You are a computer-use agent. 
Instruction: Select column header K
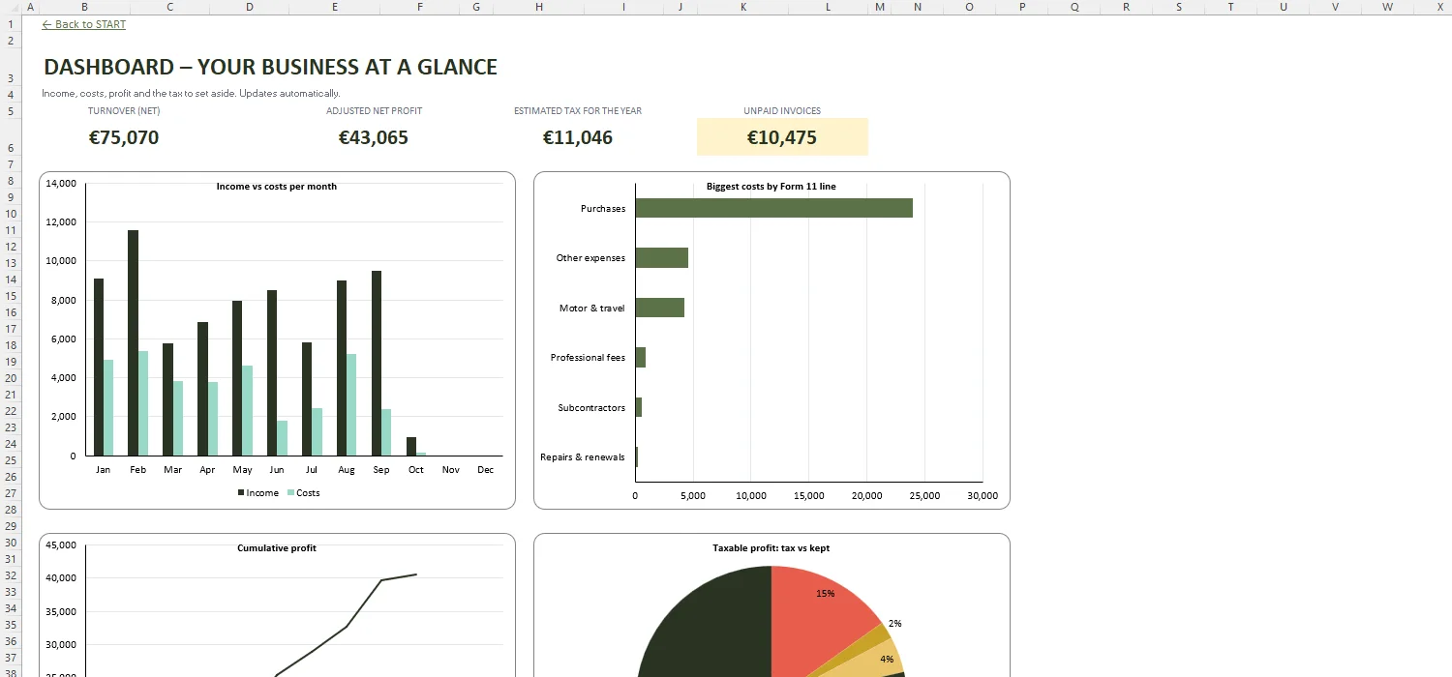click(743, 7)
